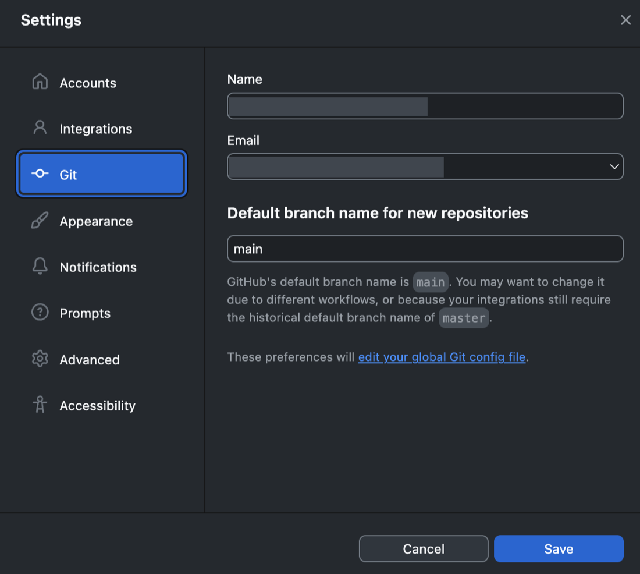
Task: Select the Git tab
Action: (102, 173)
